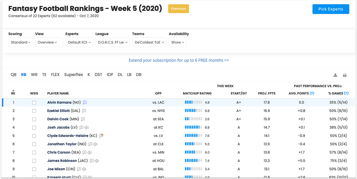Switch to the K position tab
Screen dimensions: 357x179
[89, 75]
